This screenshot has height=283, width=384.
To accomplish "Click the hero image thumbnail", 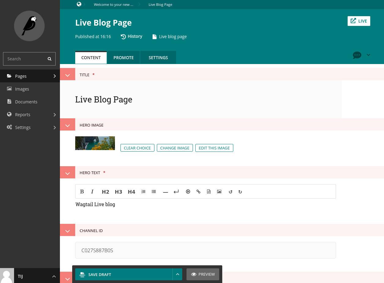I will (x=95, y=143).
